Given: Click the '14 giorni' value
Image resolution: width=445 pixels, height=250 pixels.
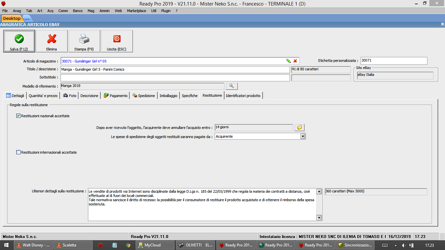Looking at the screenshot, I should (x=254, y=127).
